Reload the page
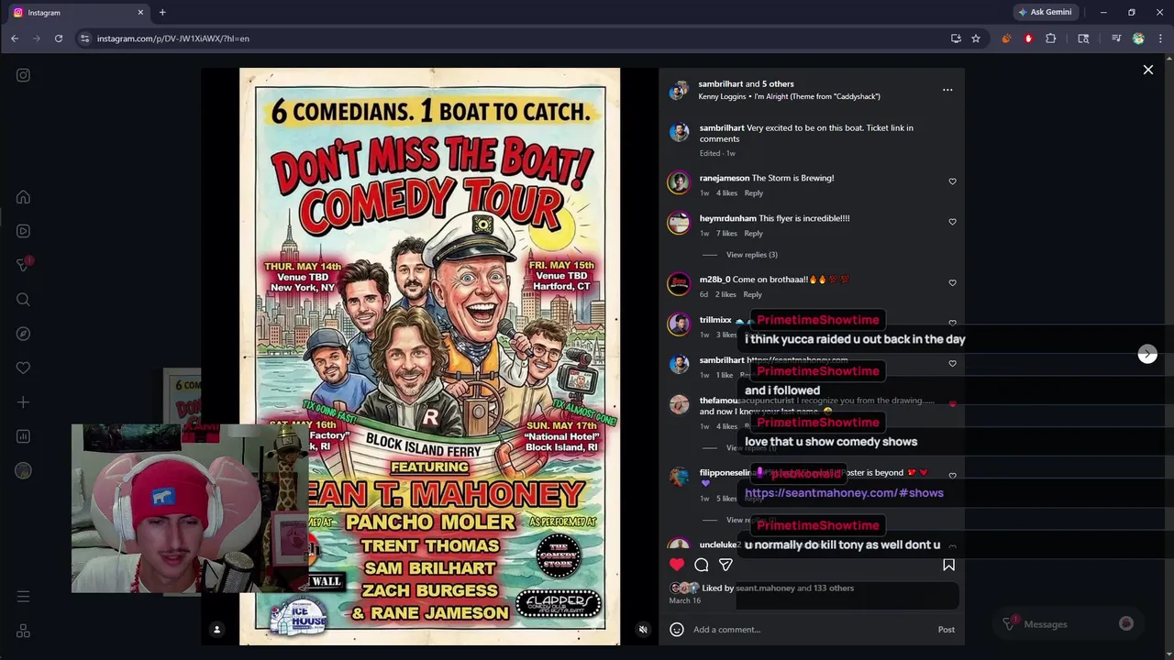The width and height of the screenshot is (1174, 660). (58, 38)
